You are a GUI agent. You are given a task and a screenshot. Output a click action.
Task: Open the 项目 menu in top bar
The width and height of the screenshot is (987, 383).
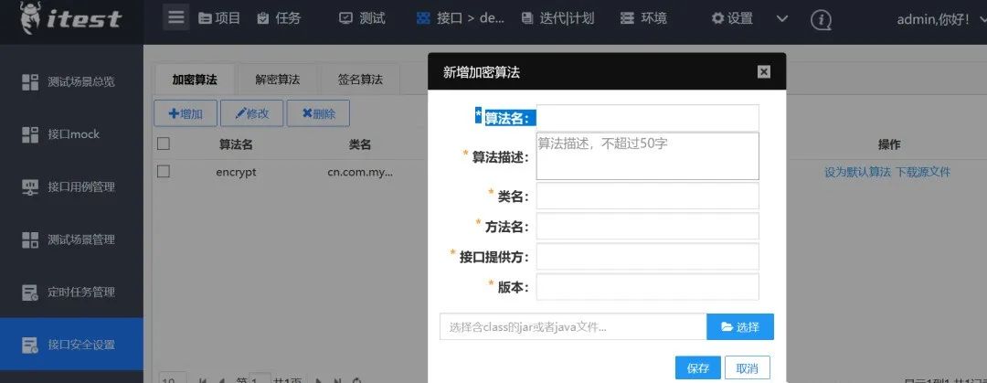point(219,18)
